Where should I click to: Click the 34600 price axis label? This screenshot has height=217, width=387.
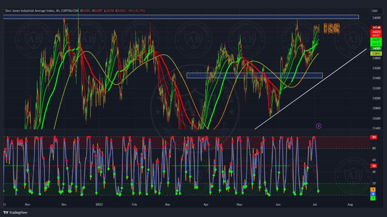[376, 18]
